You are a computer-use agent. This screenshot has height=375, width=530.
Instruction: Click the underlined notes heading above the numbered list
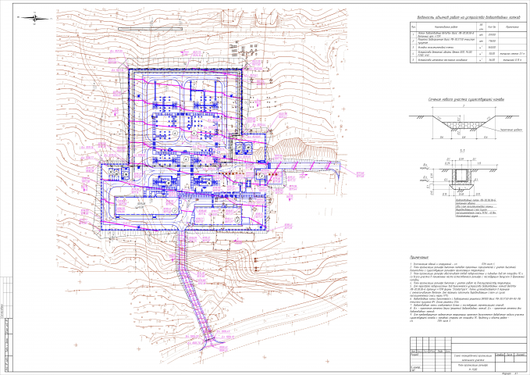click(419, 258)
